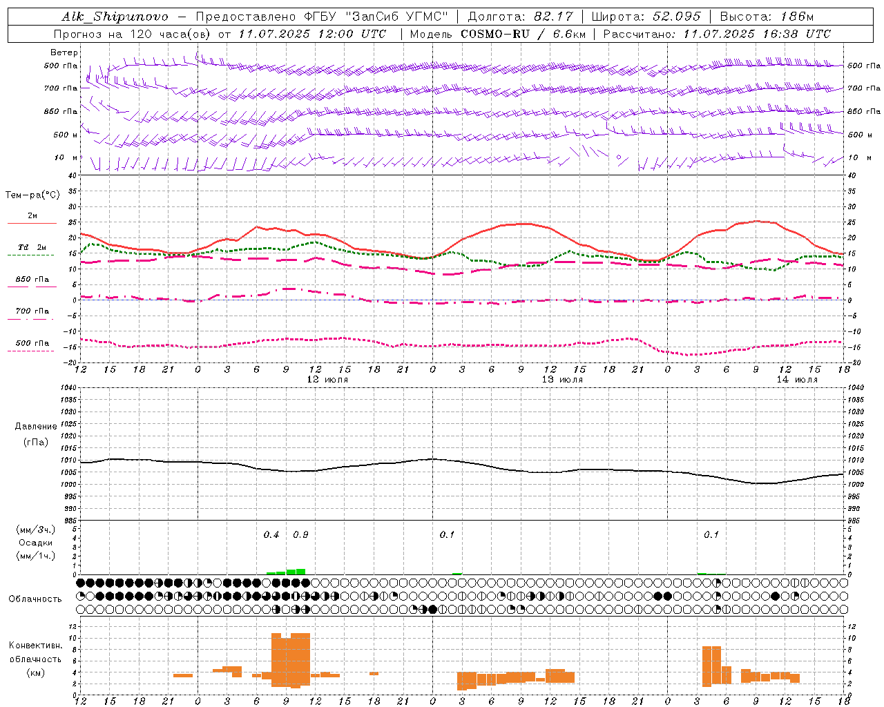This screenshot has width=884, height=707.
Task: Click the Давление pressure label
Action: [x=36, y=427]
